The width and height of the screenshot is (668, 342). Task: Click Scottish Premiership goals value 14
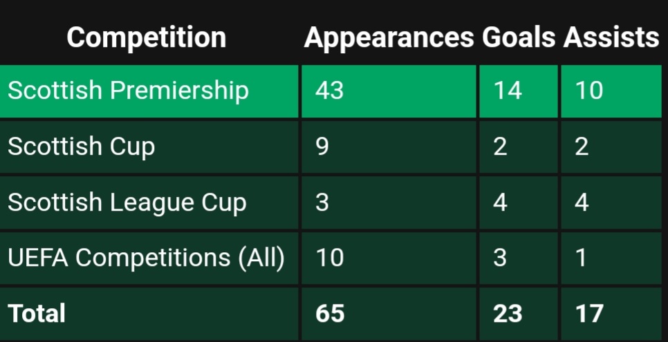click(508, 91)
